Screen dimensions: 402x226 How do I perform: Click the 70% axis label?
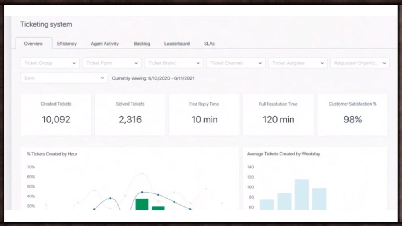click(x=31, y=167)
